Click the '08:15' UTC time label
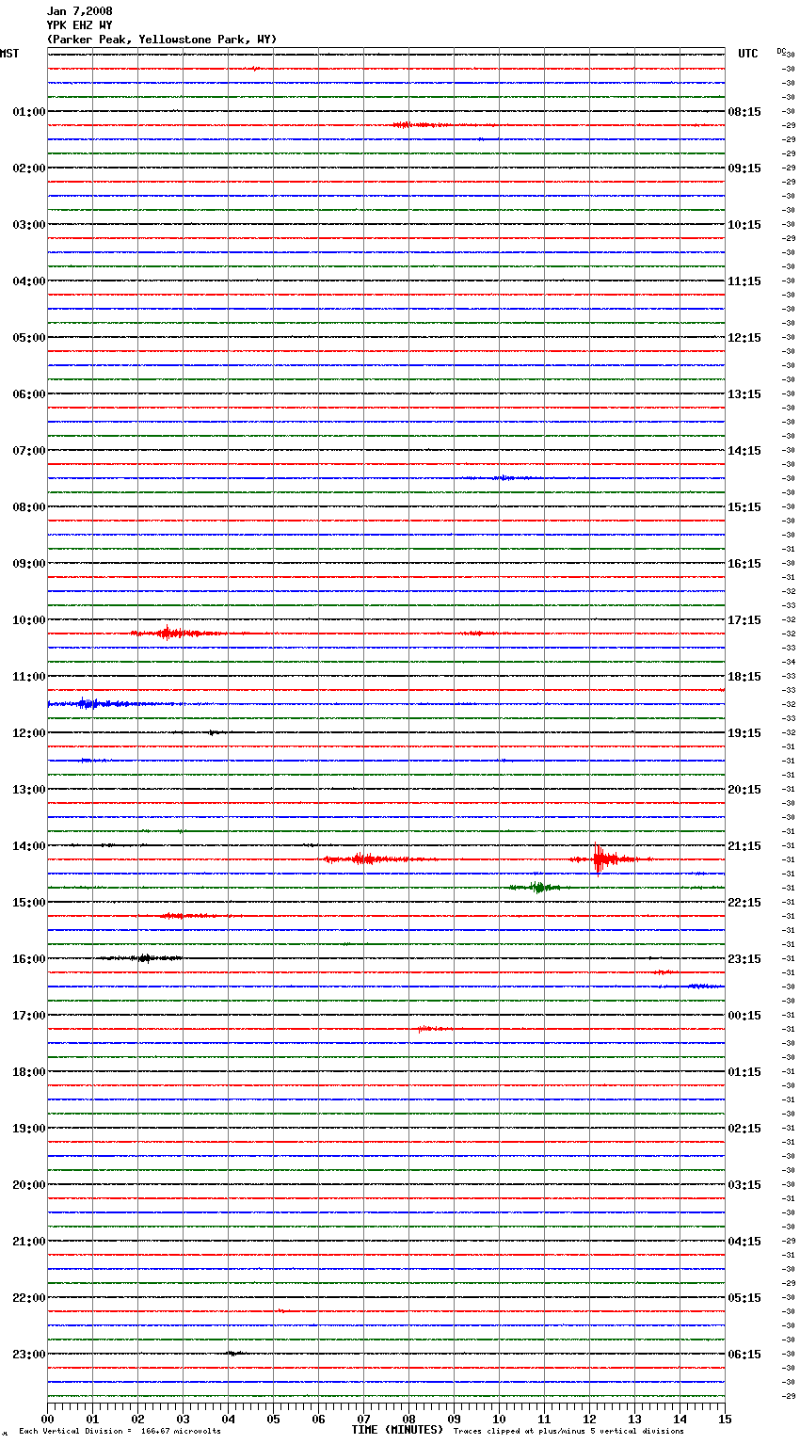 click(744, 112)
